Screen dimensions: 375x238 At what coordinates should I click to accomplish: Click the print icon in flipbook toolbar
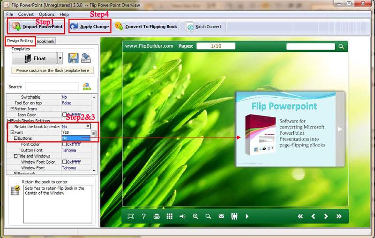[157, 216]
